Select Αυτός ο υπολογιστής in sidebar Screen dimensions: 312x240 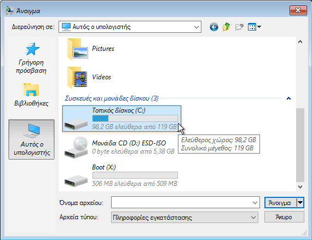pyautogui.click(x=31, y=139)
